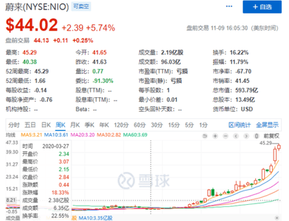Open the 前复权 adjustment dropdown
The image size is (289, 221).
(272, 136)
